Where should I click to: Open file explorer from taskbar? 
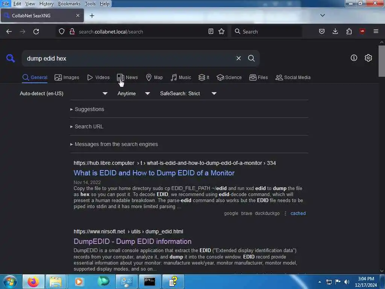pos(56,281)
